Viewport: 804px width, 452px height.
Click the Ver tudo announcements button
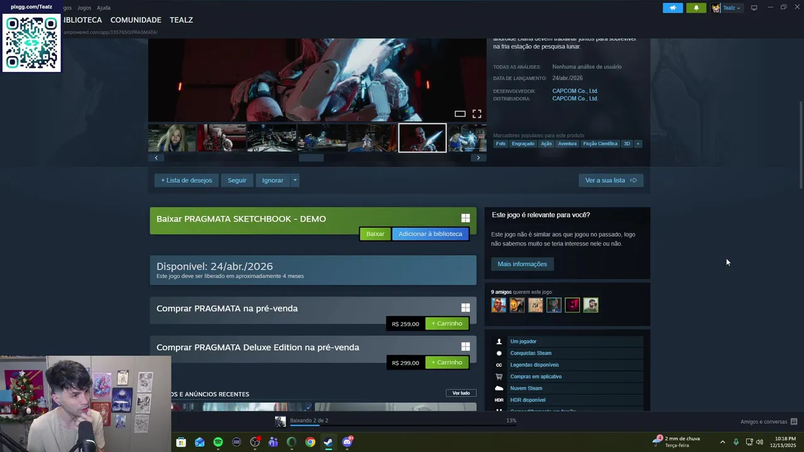coord(461,393)
